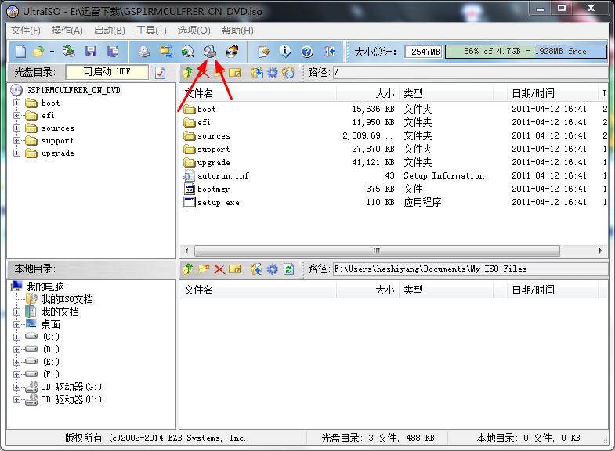Select GSP1RMCULFRER_CN_DVD root in disc tree
This screenshot has width=615, height=451.
[73, 90]
